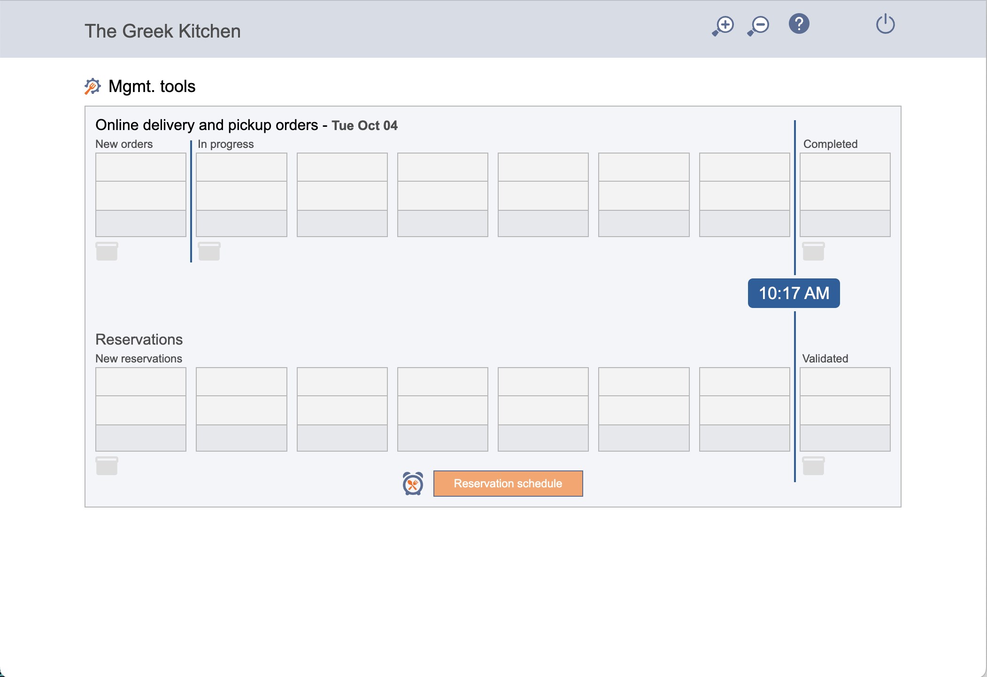Select the empty Validated reservation card
This screenshot has width=987, height=677.
(x=845, y=409)
